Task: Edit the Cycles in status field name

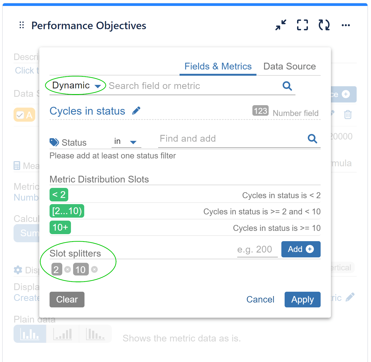Action: [x=137, y=110]
